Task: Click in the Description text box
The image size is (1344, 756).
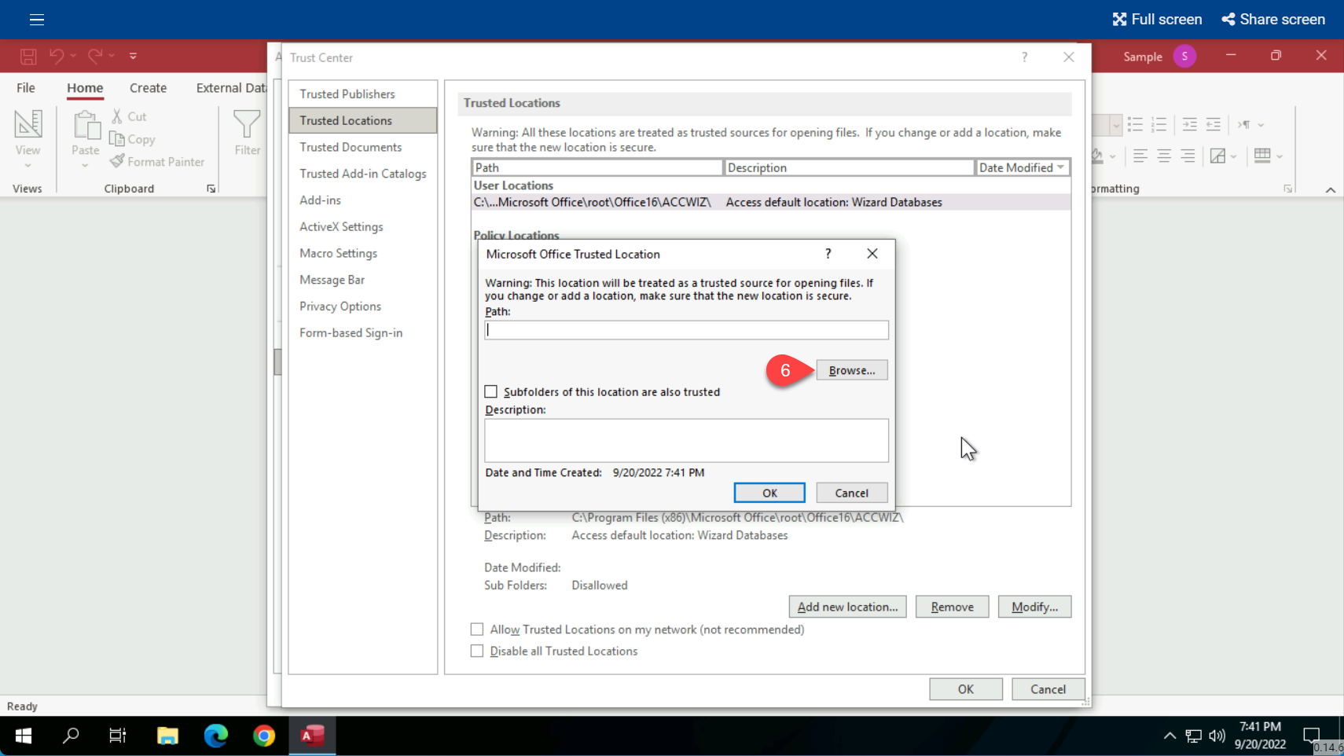Action: tap(686, 440)
